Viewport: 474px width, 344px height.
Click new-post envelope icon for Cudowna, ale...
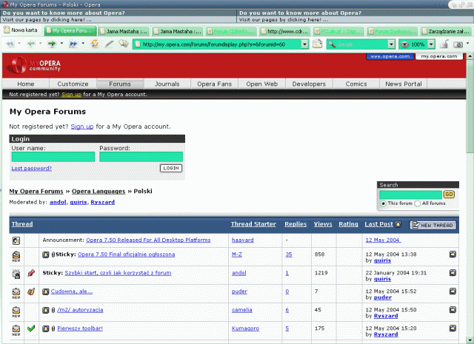16,293
